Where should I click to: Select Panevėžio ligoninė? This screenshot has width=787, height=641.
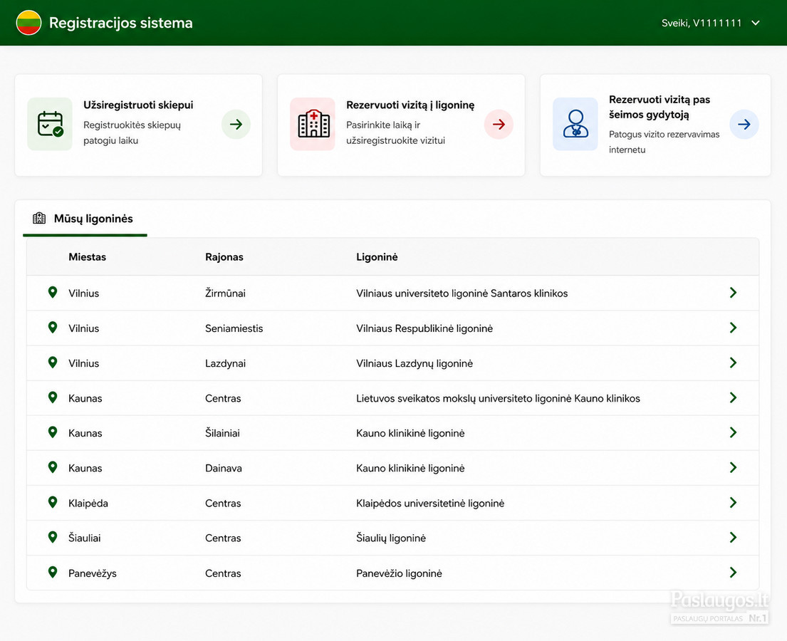click(x=399, y=573)
